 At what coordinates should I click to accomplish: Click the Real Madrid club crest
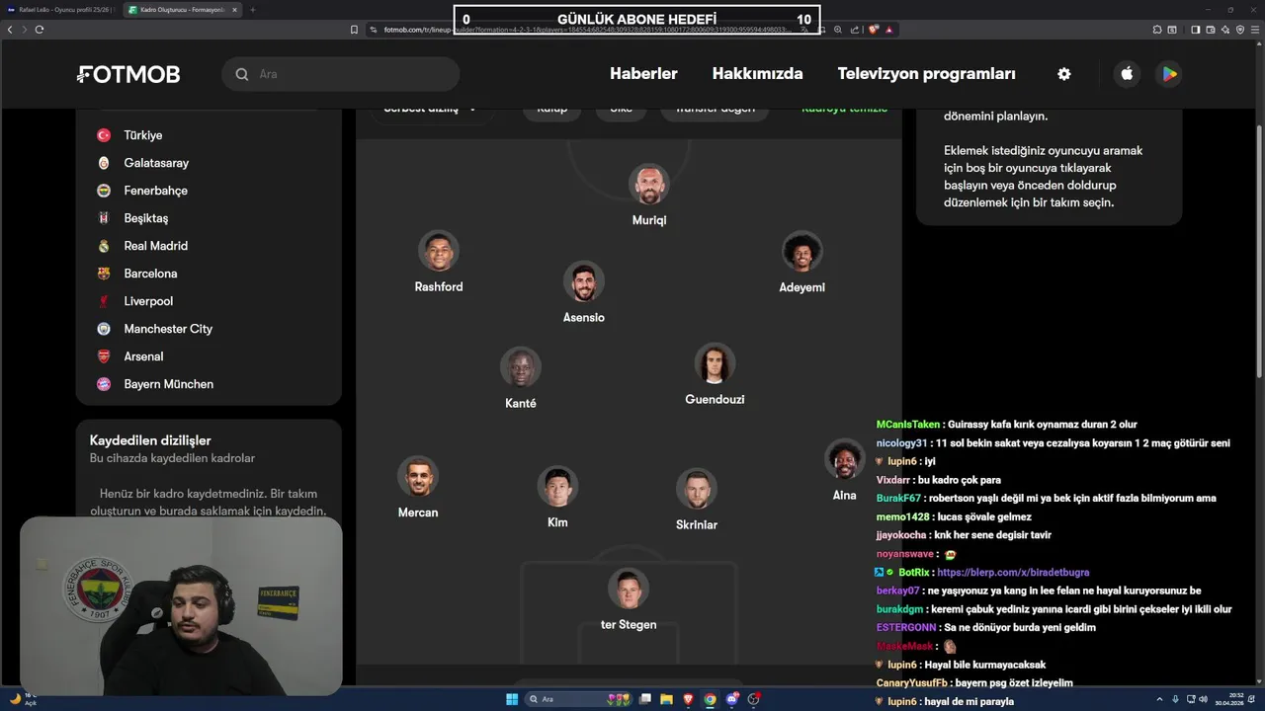tap(104, 246)
